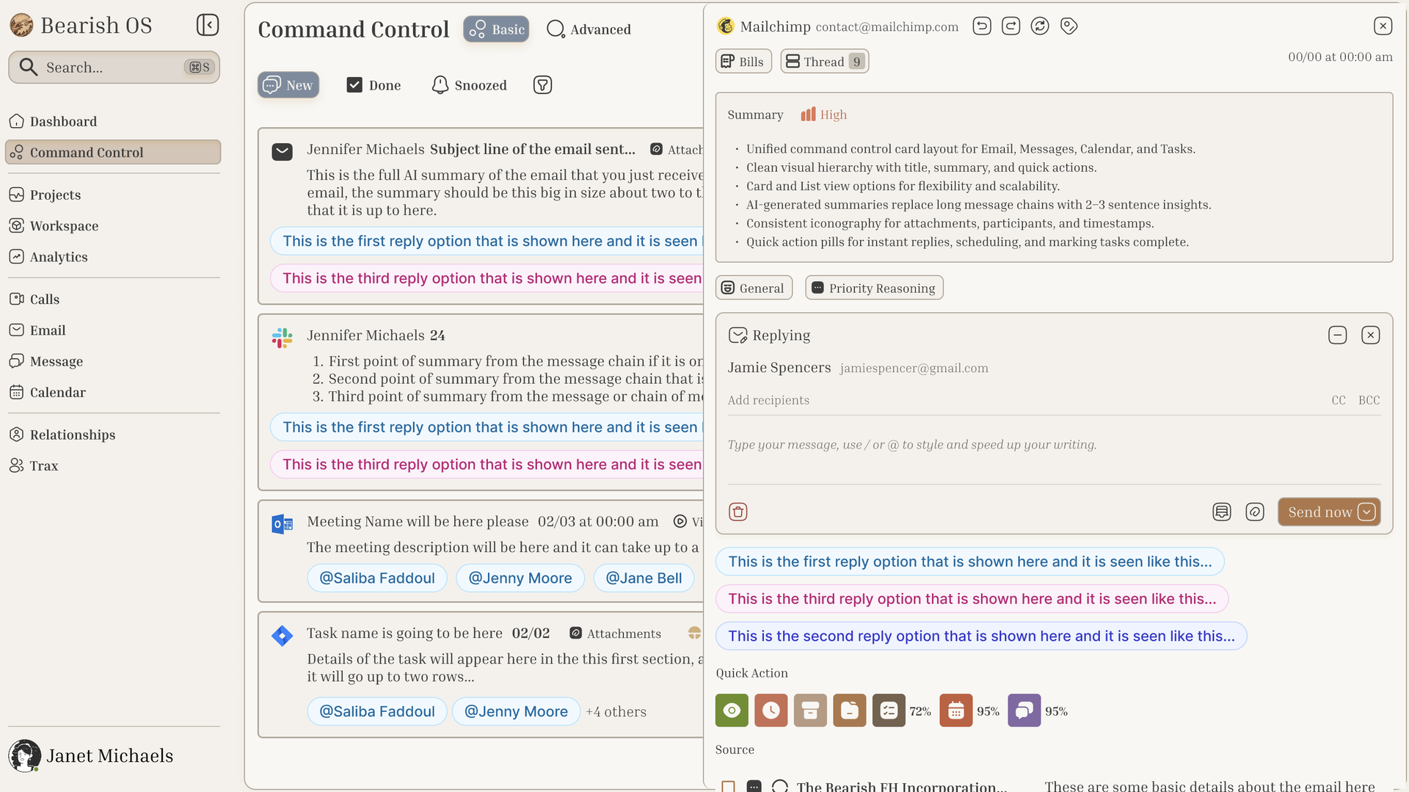The width and height of the screenshot is (1409, 792).
Task: Select the Advanced mode option
Action: pyautogui.click(x=589, y=29)
